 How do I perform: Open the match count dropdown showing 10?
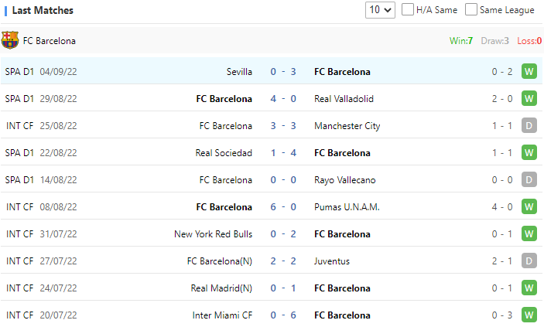[x=380, y=10]
